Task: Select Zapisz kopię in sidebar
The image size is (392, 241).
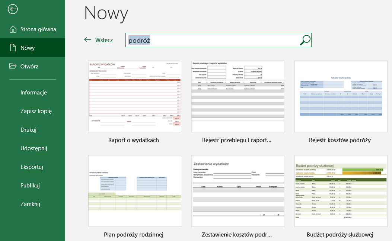Action: (36, 111)
